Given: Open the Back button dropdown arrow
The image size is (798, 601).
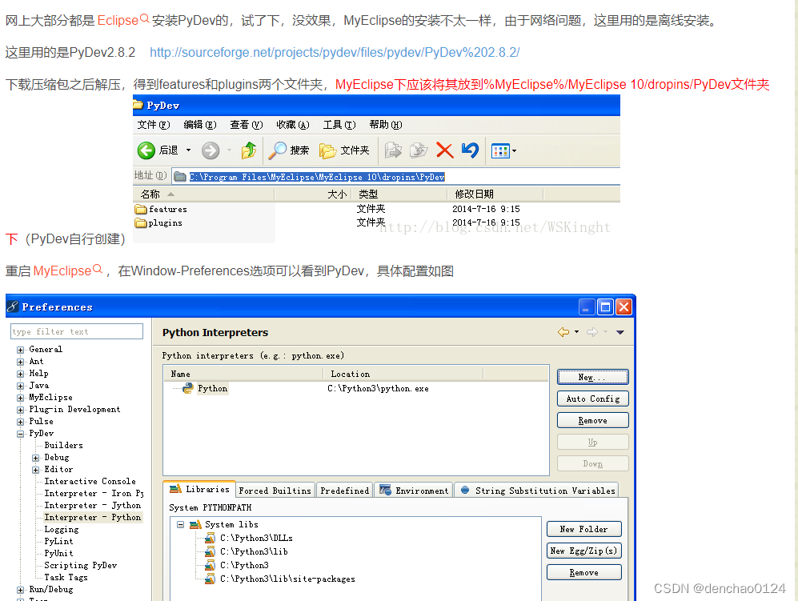Looking at the screenshot, I should (x=188, y=150).
